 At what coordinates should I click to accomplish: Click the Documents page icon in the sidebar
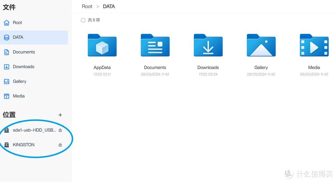tap(7, 52)
